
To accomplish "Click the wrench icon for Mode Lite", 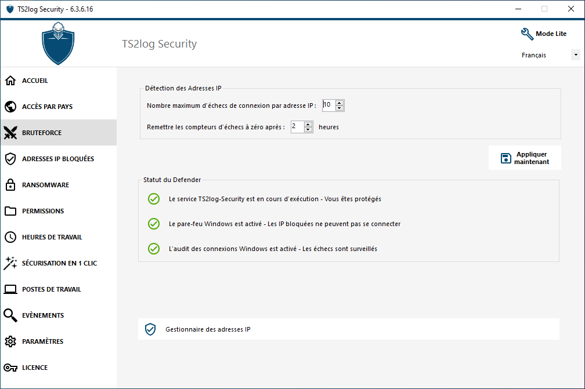I will (527, 34).
